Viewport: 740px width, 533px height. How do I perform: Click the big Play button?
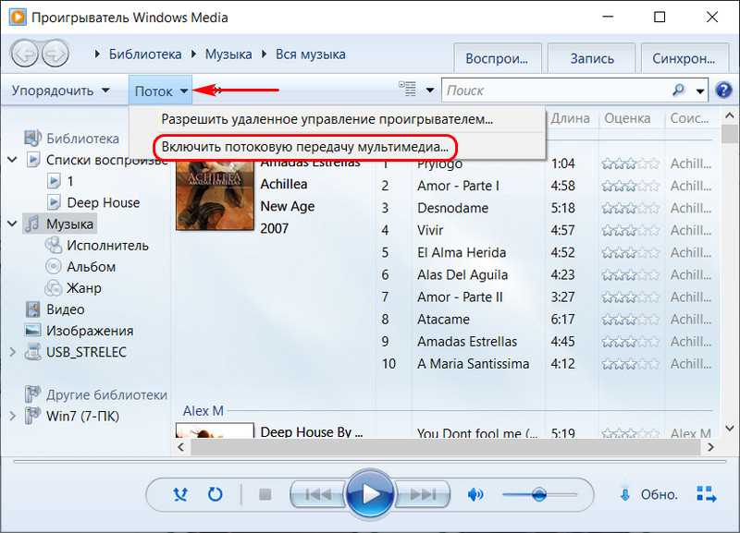click(370, 494)
